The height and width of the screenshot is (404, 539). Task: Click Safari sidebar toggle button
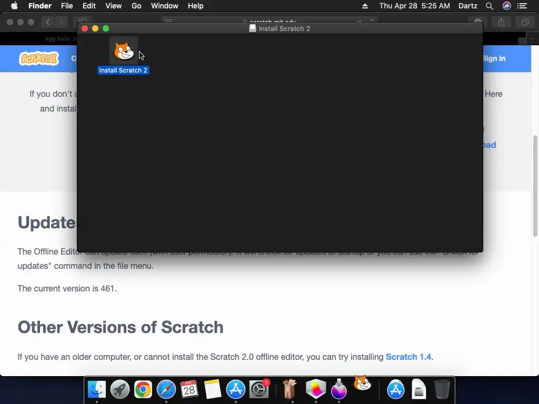pos(83,21)
